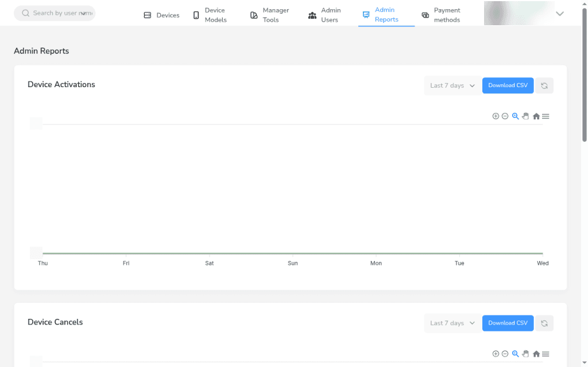Click the Device Activations heading
This screenshot has width=588, height=367.
pyautogui.click(x=61, y=85)
